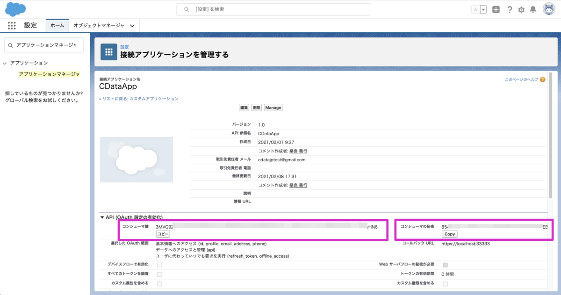561x295 pixels.
Task: Enable カスタム属性を含める checkbox
Action: tap(159, 283)
